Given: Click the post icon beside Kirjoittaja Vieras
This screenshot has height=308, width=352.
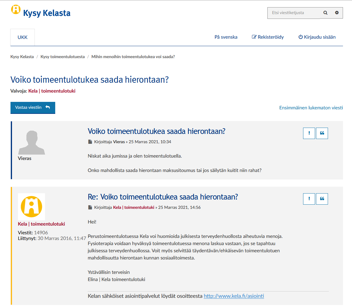Looking at the screenshot, I should (x=90, y=142).
